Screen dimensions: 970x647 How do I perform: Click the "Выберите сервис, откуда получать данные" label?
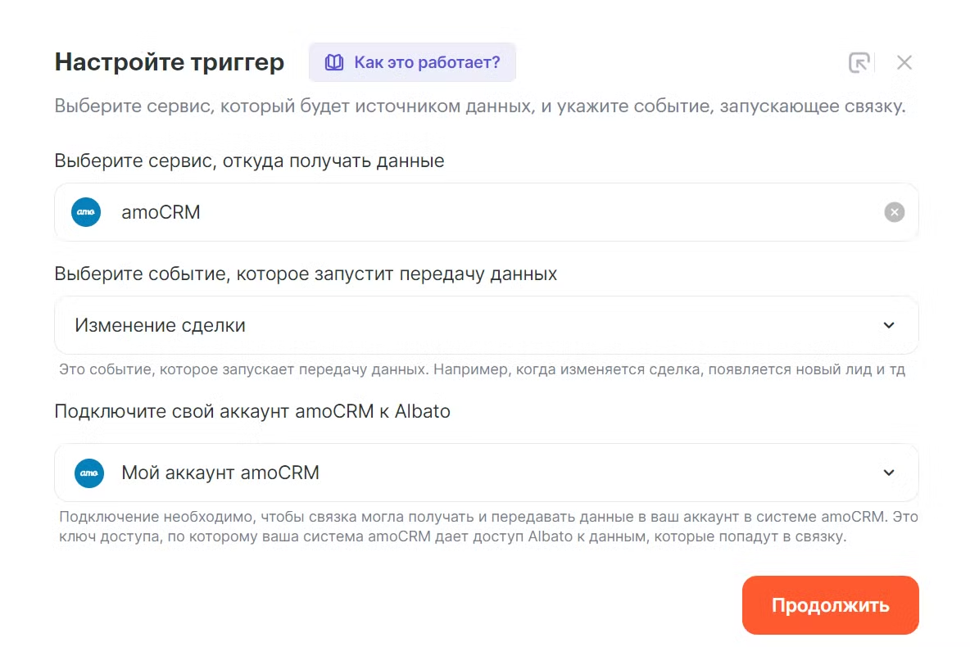pos(249,161)
